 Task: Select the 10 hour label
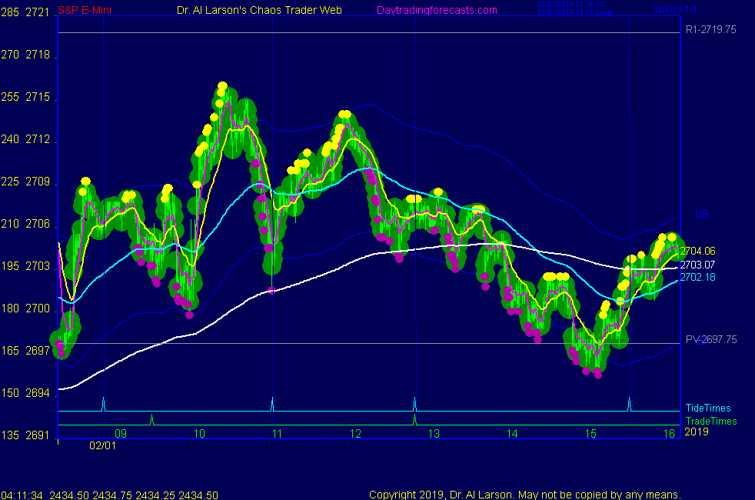(x=199, y=434)
